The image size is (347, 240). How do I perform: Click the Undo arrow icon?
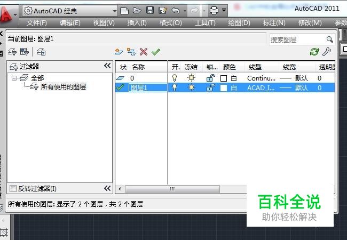pos(176,10)
